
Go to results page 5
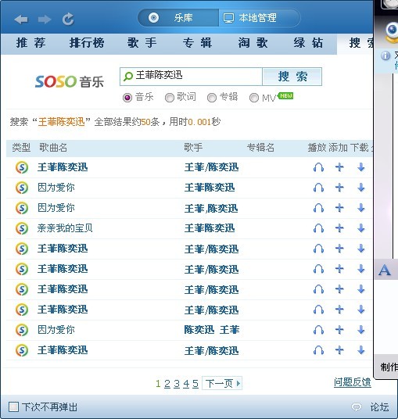point(195,384)
